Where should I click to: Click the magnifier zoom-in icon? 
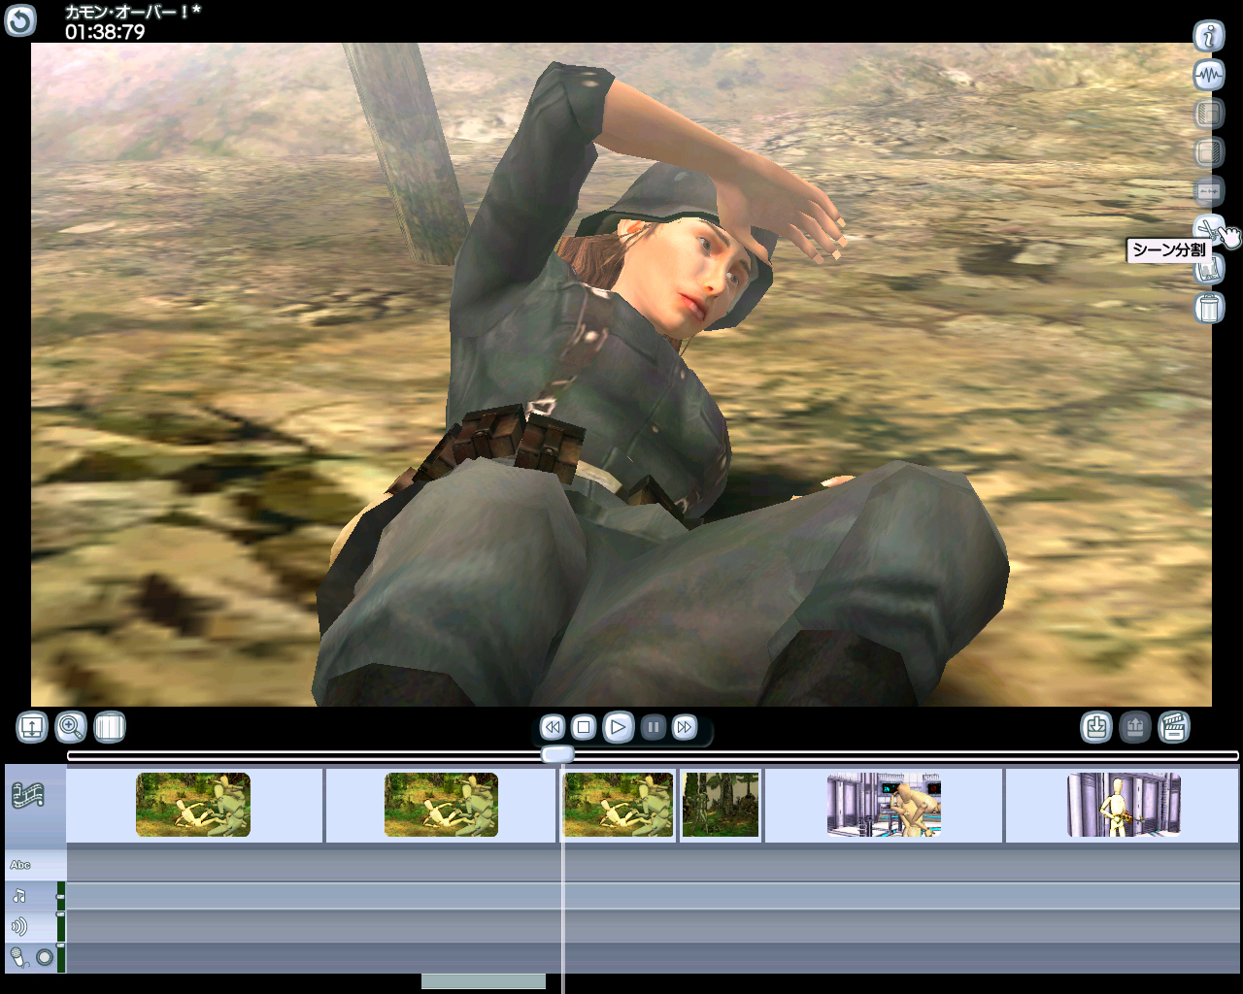(71, 727)
